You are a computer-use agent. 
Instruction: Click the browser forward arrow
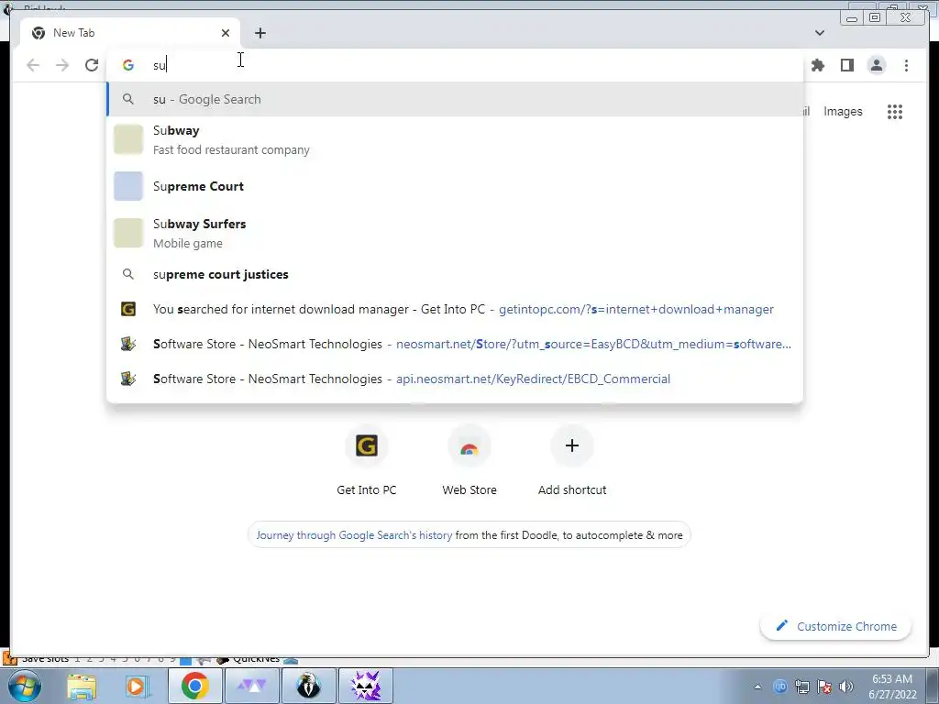[62, 65]
